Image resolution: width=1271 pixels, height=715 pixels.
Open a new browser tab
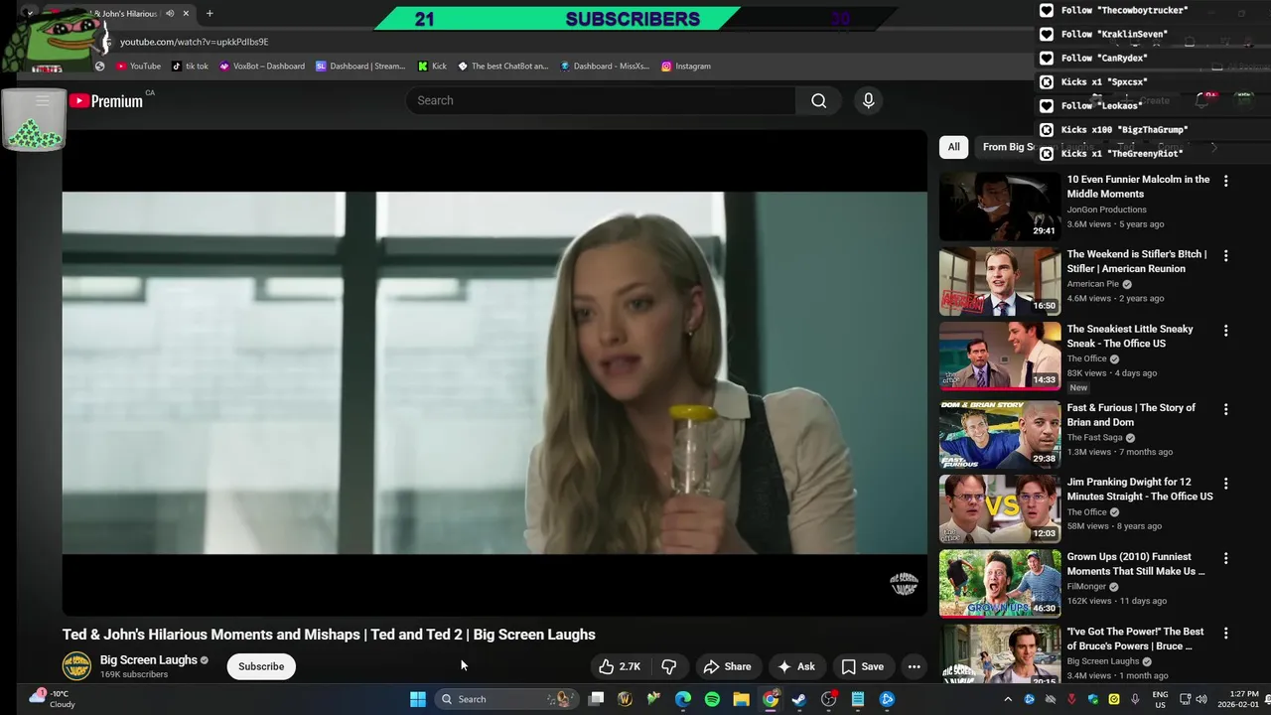pos(210,14)
